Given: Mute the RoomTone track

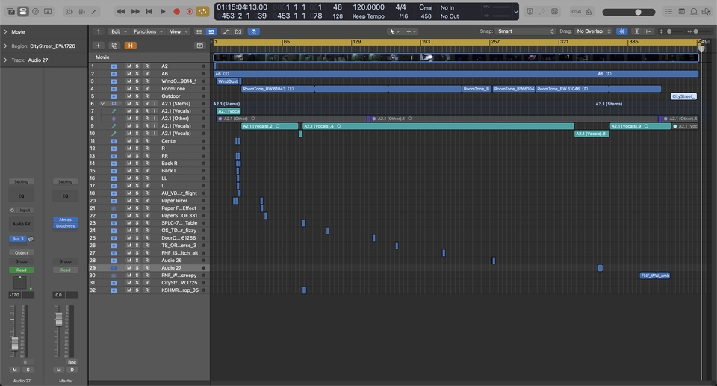Looking at the screenshot, I should click(128, 89).
